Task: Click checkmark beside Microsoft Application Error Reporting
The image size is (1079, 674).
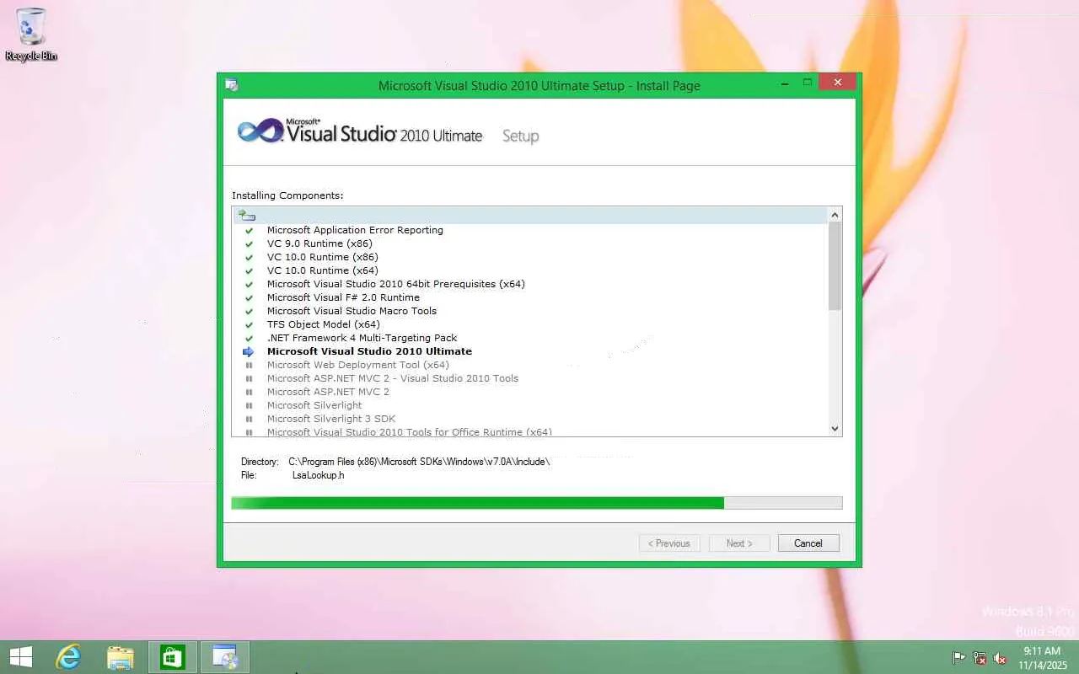Action: point(249,230)
